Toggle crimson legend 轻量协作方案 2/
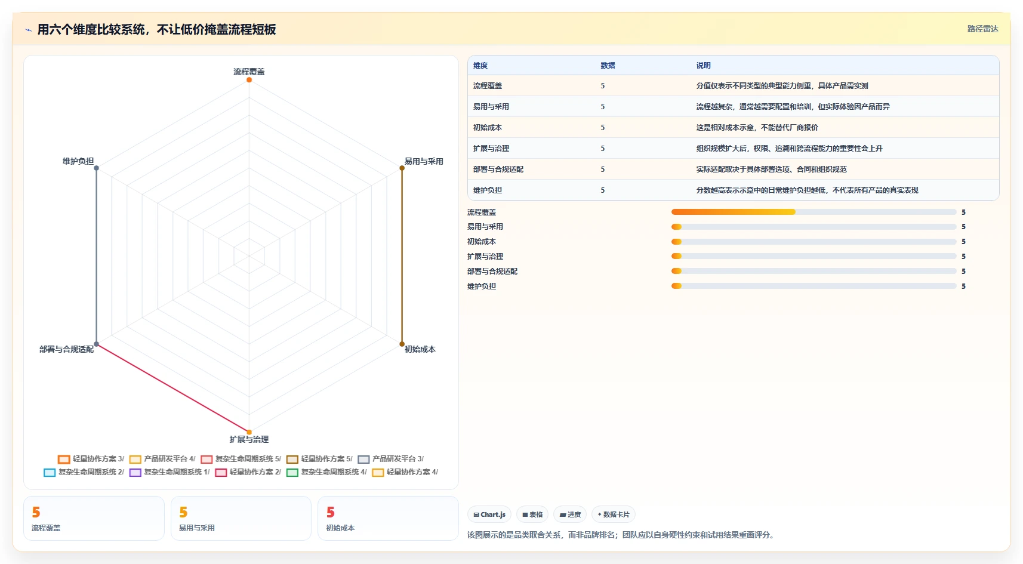1023x564 pixels. point(248,472)
